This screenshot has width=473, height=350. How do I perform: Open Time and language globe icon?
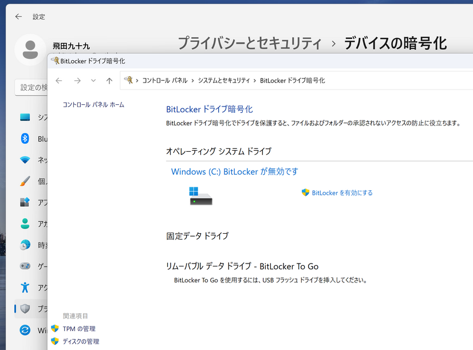[25, 245]
